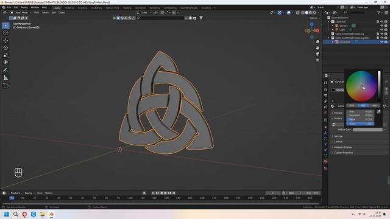The height and width of the screenshot is (219, 390).
Task: Click the zoom view magnifier icon in viewport
Action: 317,41
